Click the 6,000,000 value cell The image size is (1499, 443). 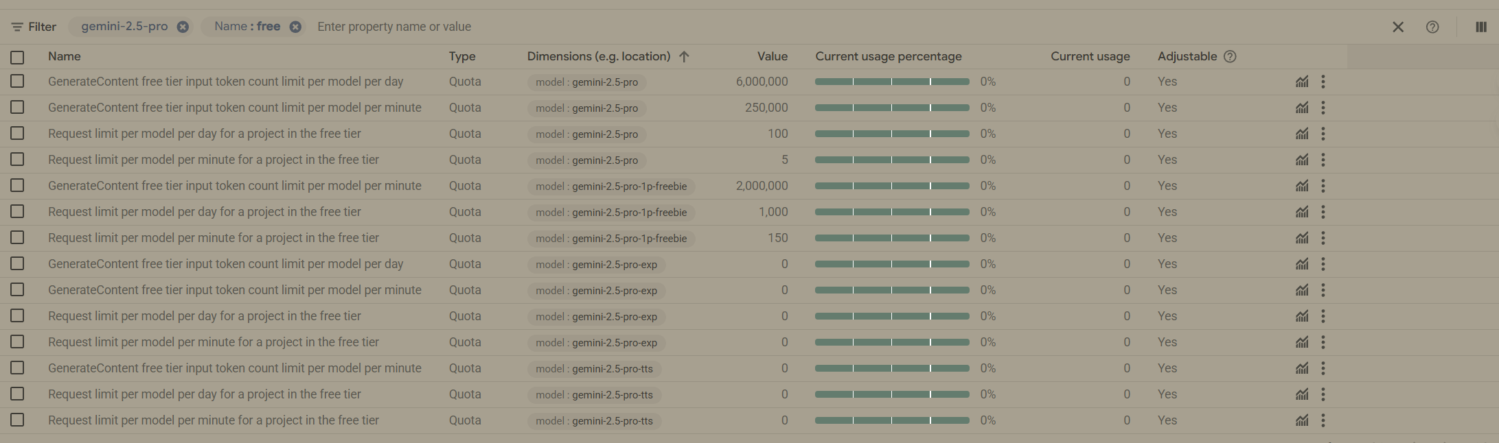pos(762,82)
